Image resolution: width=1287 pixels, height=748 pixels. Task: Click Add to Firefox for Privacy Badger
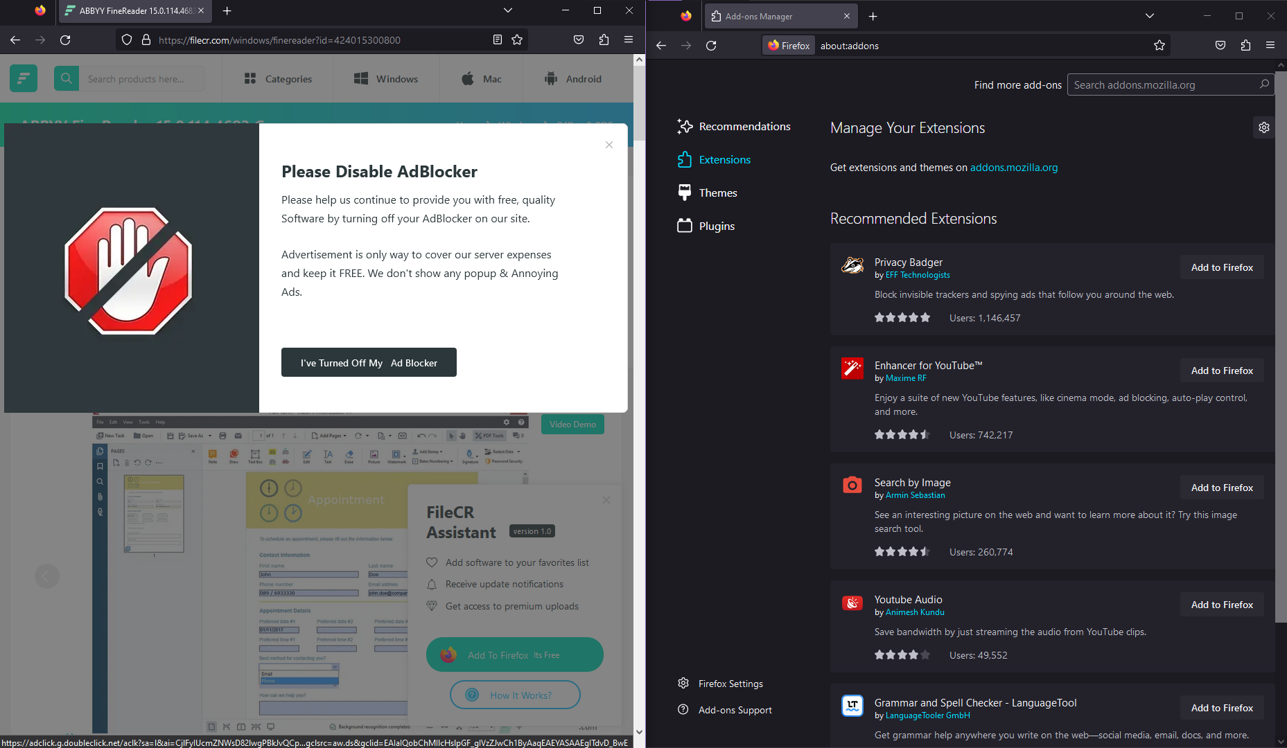[1221, 267]
